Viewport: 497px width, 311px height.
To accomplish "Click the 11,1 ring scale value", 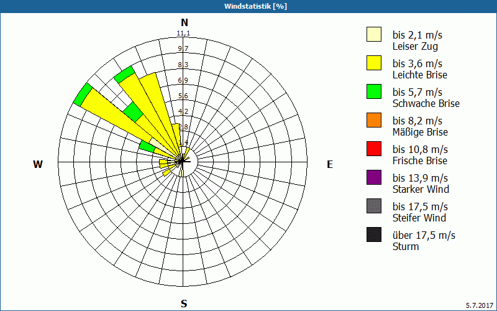I will tap(183, 34).
